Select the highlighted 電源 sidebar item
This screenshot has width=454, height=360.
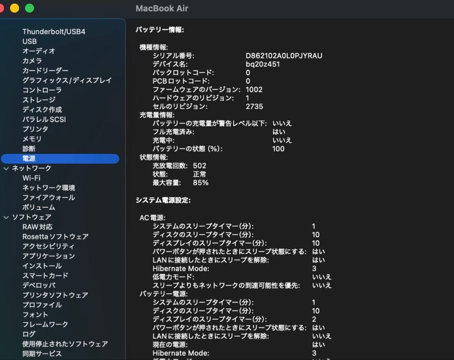(60, 159)
